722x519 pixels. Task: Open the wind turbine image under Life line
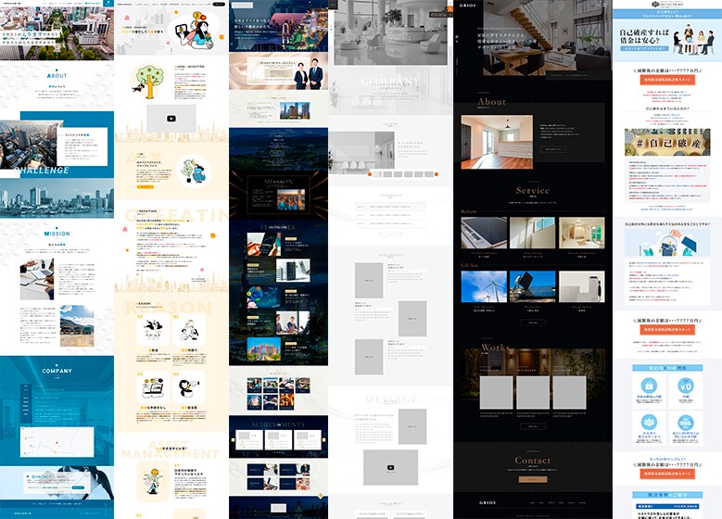[x=484, y=286]
